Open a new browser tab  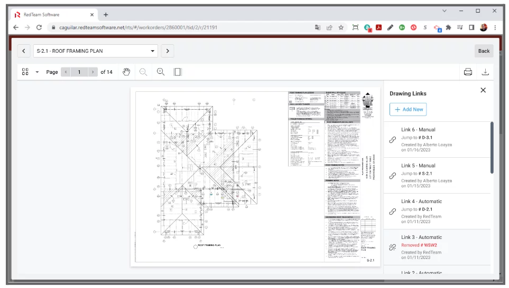106,15
